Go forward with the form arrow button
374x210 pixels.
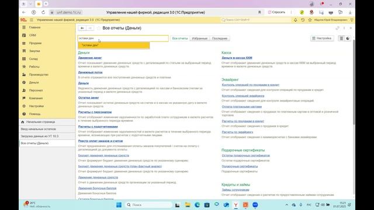click(90, 28)
